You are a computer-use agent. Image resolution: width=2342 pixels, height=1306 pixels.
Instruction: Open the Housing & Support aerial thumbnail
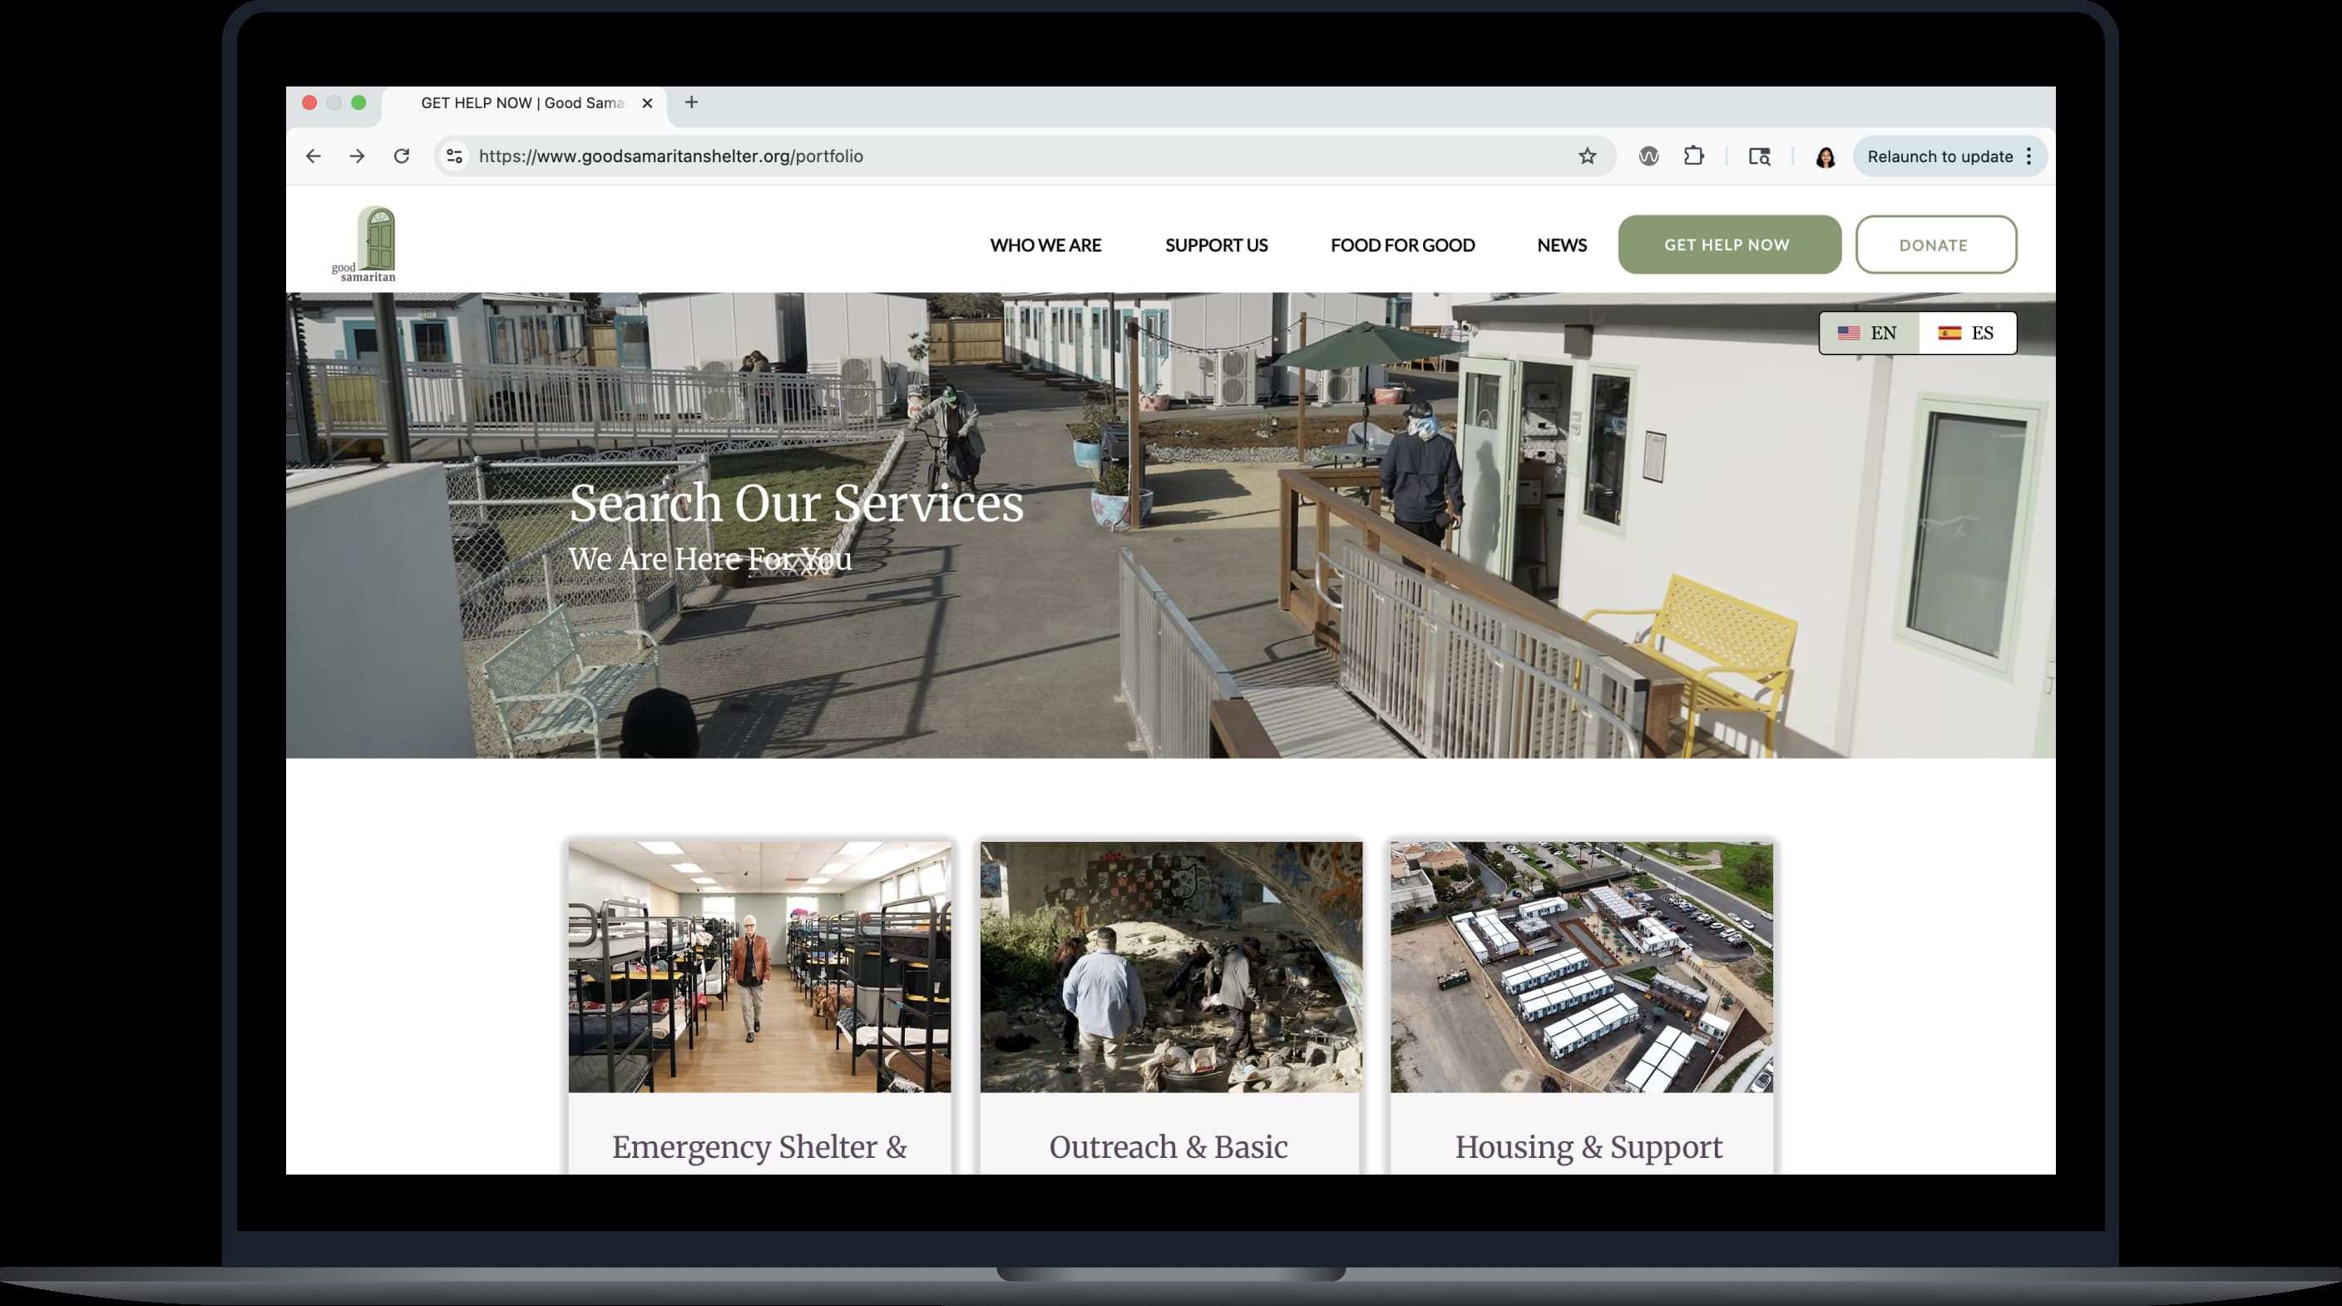click(x=1581, y=966)
